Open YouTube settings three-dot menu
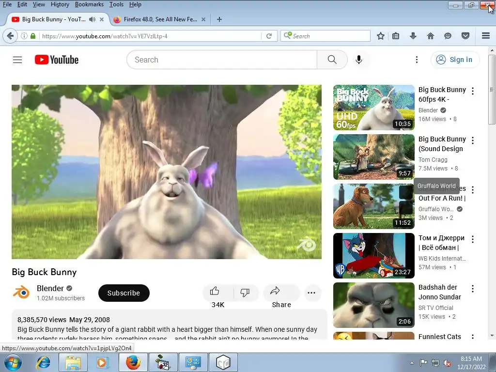This screenshot has height=372, width=496. coord(417,60)
